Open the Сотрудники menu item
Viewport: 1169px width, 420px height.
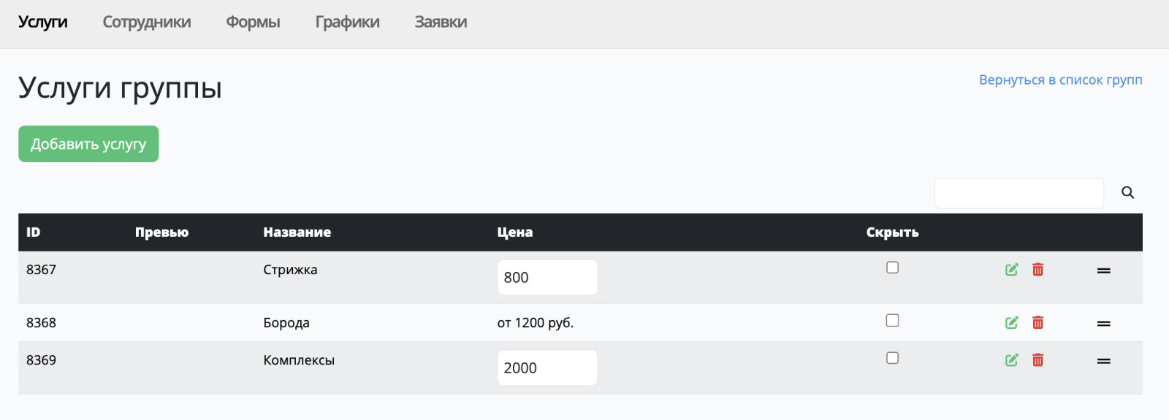(x=147, y=22)
